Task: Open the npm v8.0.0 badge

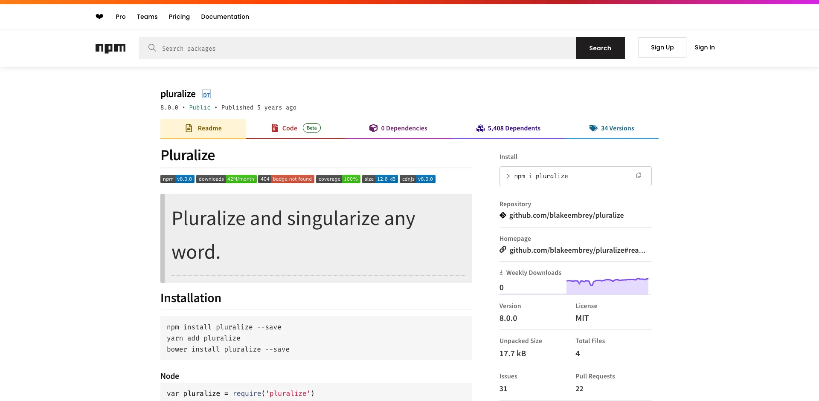Action: (177, 179)
